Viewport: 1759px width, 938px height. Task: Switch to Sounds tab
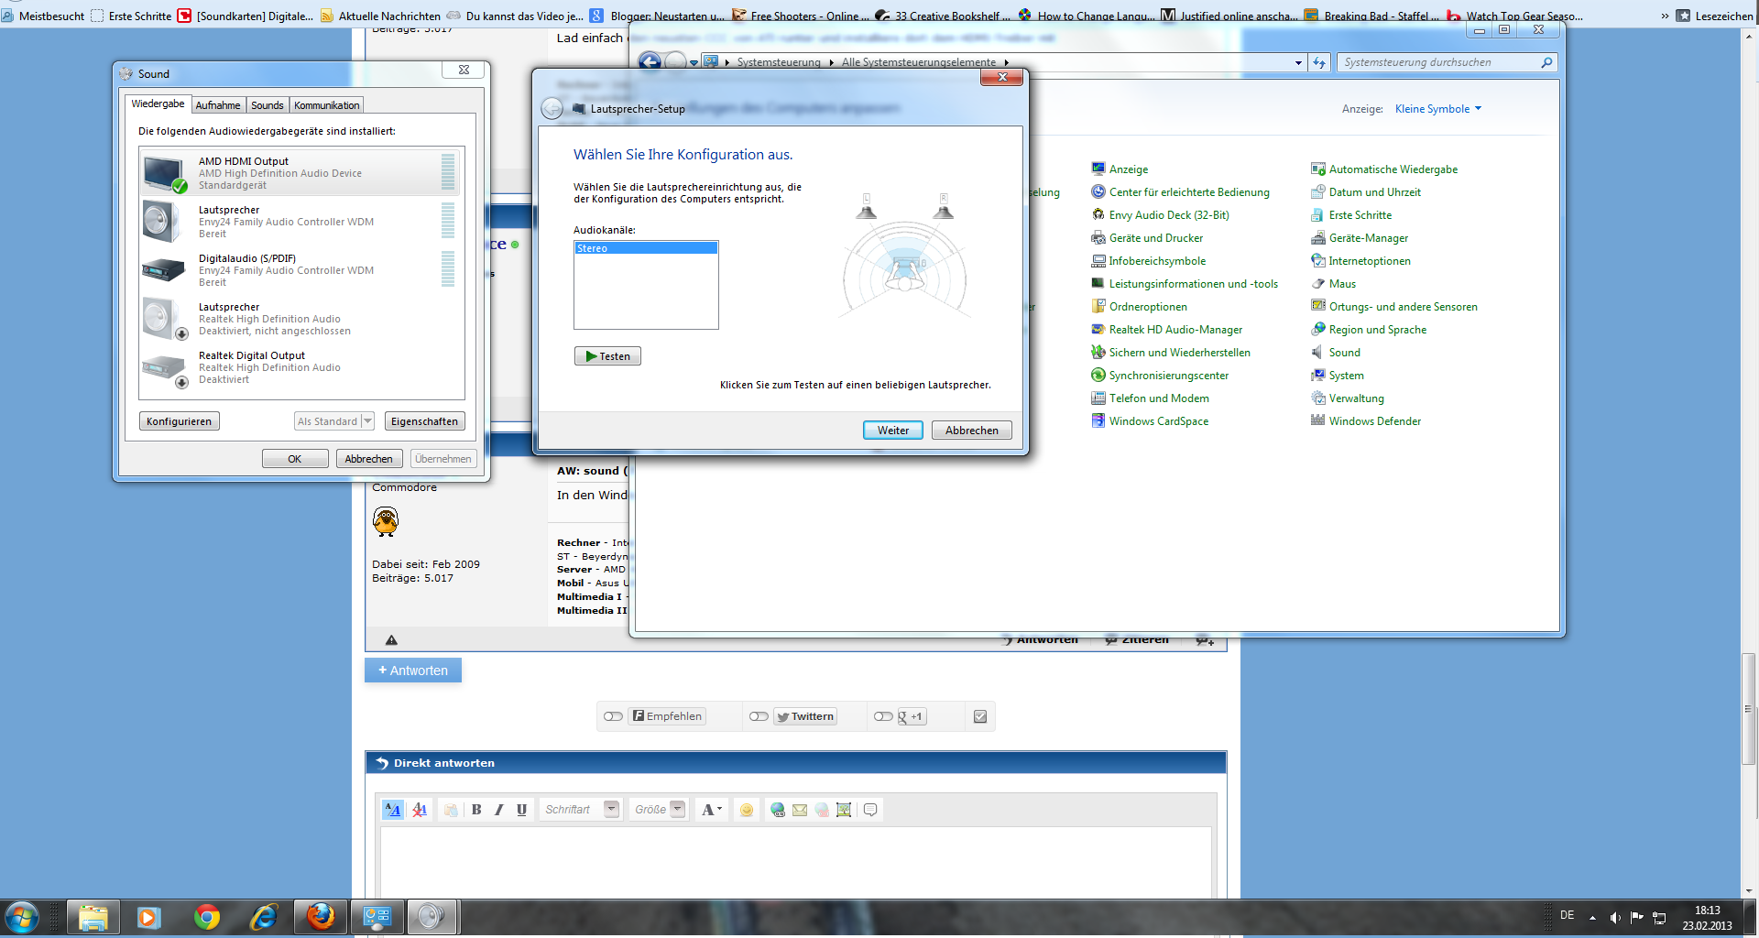pos(268,105)
